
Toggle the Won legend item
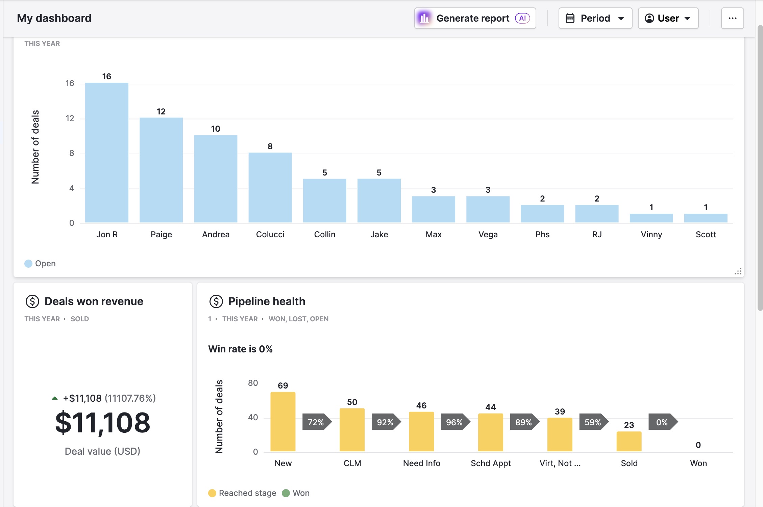[296, 493]
